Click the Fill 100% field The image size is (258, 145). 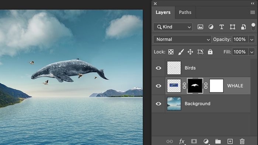tap(240, 52)
